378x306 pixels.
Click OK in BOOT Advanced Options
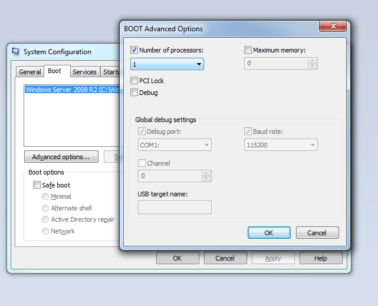pos(268,233)
